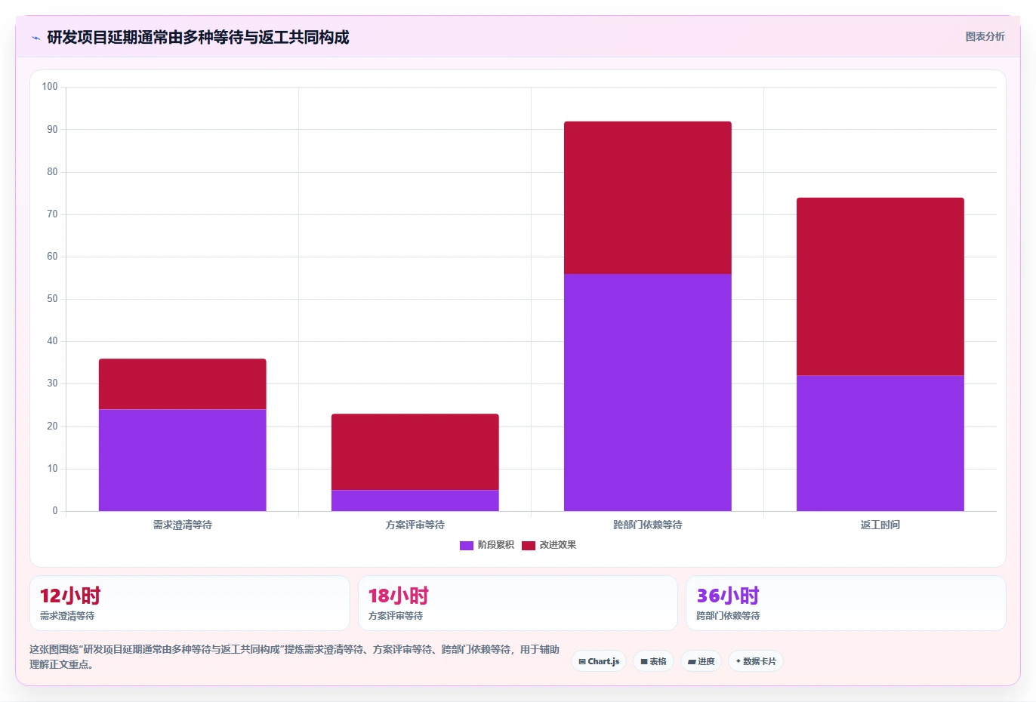The height and width of the screenshot is (702, 1036).
Task: Click the icon inside the Chart.js chip
Action: pyautogui.click(x=582, y=661)
